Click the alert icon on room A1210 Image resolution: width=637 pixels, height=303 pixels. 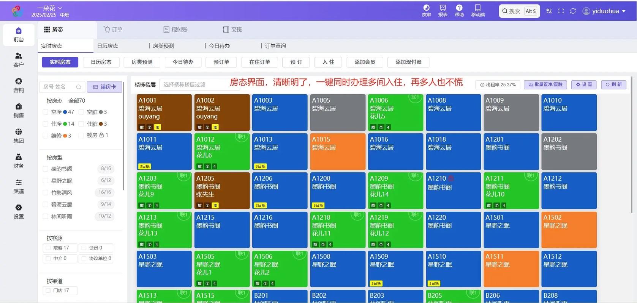point(451,178)
